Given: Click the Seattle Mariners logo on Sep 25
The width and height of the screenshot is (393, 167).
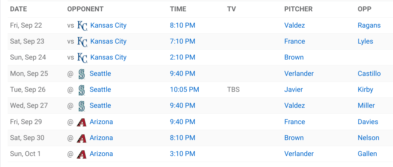Looking at the screenshot, I should pyautogui.click(x=82, y=74).
